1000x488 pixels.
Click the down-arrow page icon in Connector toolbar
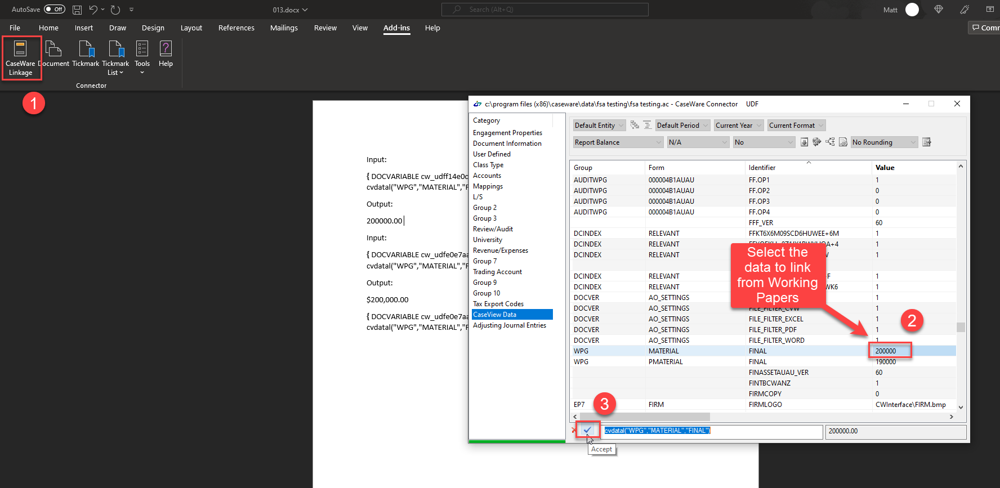(804, 142)
